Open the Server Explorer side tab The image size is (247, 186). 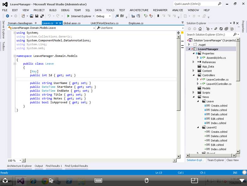click(x=3, y=30)
